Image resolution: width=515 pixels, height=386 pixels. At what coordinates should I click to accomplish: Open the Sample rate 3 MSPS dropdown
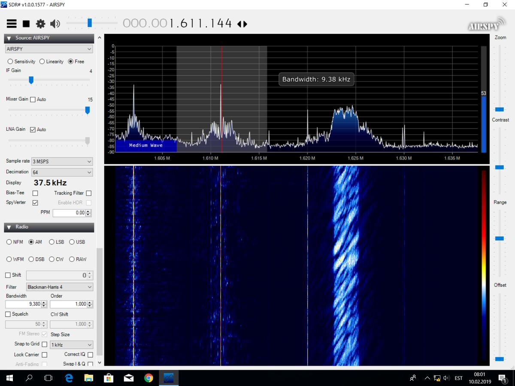tap(62, 162)
